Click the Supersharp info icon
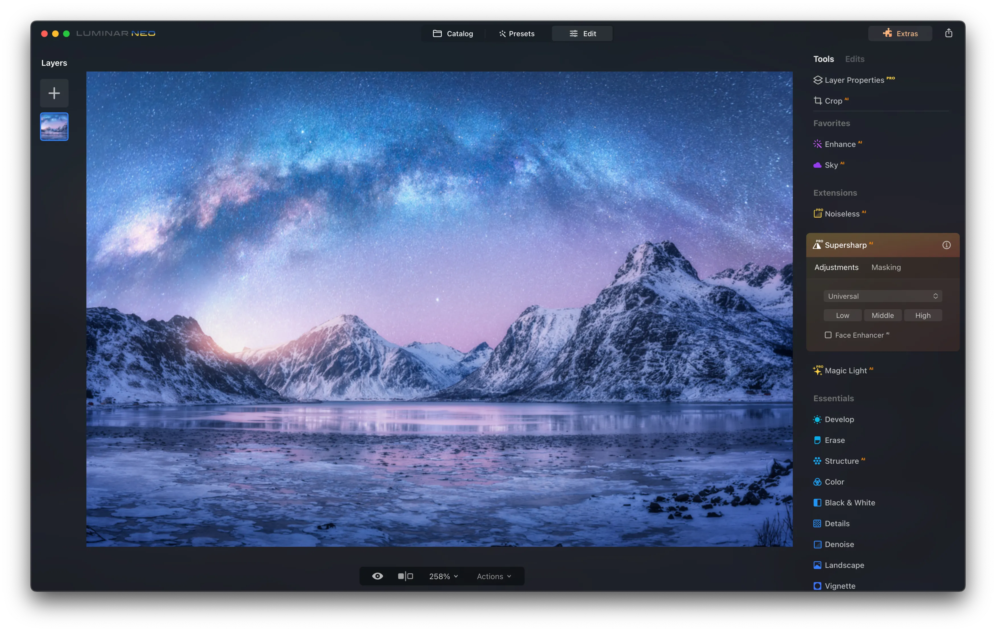 tap(946, 245)
